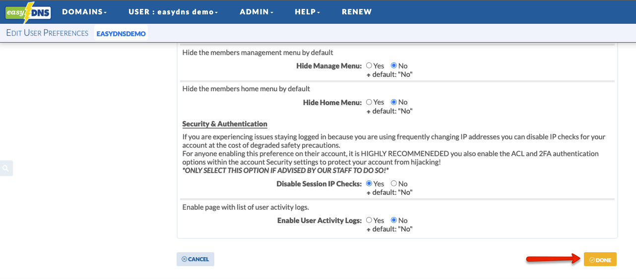Select No for Disable Session IP Checks
Image resolution: width=636 pixels, height=279 pixels.
(x=394, y=183)
